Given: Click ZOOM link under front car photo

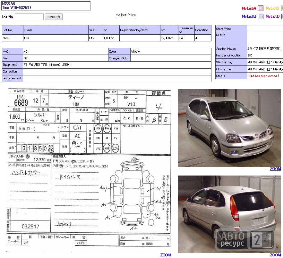Looking at the screenshot, I should coord(275,169).
